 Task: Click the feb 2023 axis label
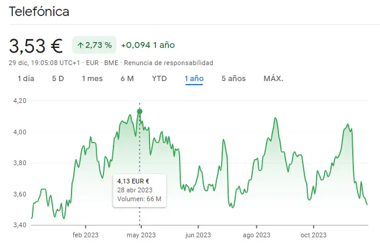pos(85,234)
